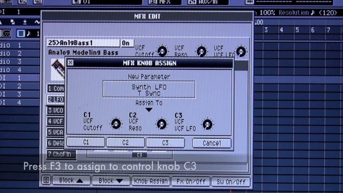This screenshot has height=193, width=343.
Task: Select the highlighted "DI 1" row in track list
Action: [20, 78]
